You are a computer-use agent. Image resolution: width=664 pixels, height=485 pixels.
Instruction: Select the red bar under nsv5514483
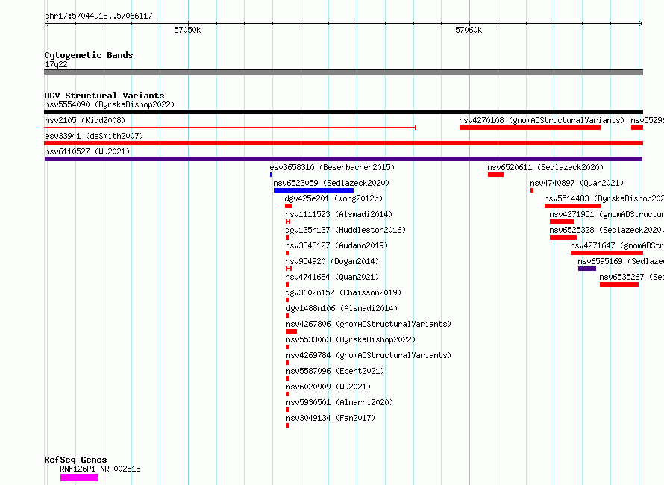pyautogui.click(x=572, y=206)
